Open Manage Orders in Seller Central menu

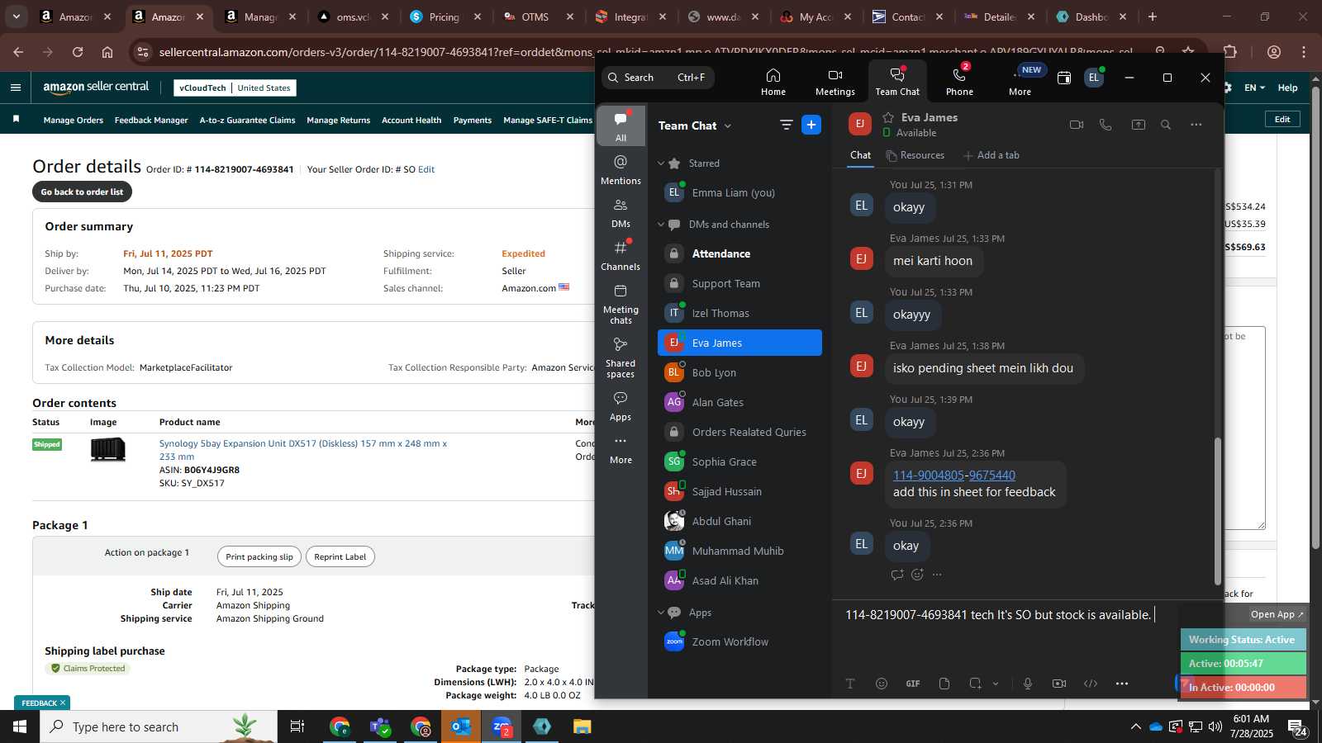tap(74, 121)
